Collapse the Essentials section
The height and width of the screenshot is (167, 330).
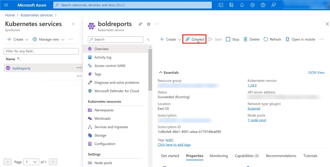click(168, 73)
